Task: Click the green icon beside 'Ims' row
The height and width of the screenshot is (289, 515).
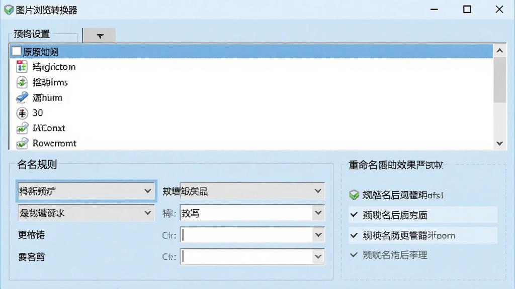Action: click(x=22, y=82)
